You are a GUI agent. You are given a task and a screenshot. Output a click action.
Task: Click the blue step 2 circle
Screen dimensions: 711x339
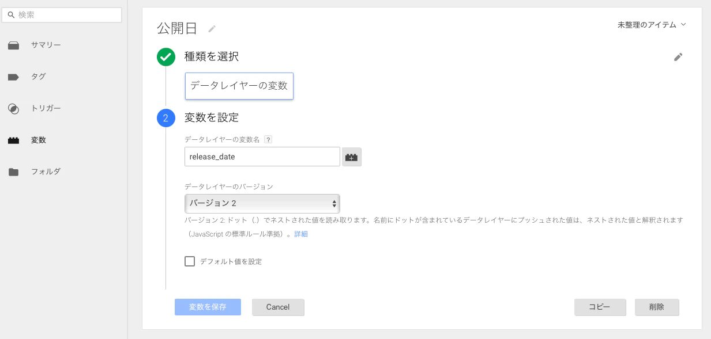click(166, 119)
